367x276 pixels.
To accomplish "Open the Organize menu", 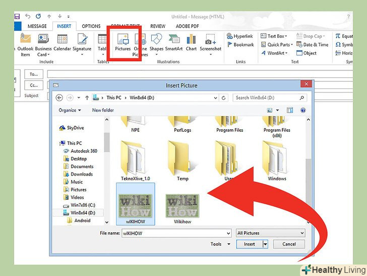I will (x=70, y=110).
